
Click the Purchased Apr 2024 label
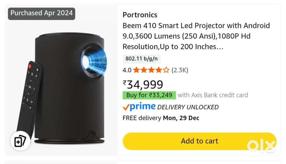(x=41, y=13)
